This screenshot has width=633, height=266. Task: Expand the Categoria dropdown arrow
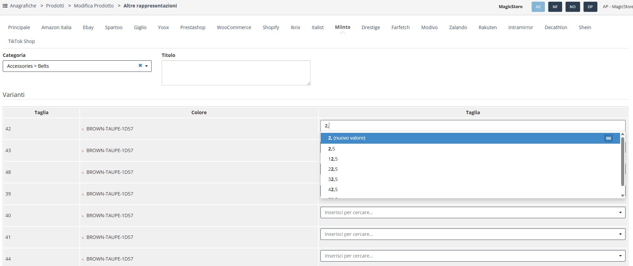[146, 66]
